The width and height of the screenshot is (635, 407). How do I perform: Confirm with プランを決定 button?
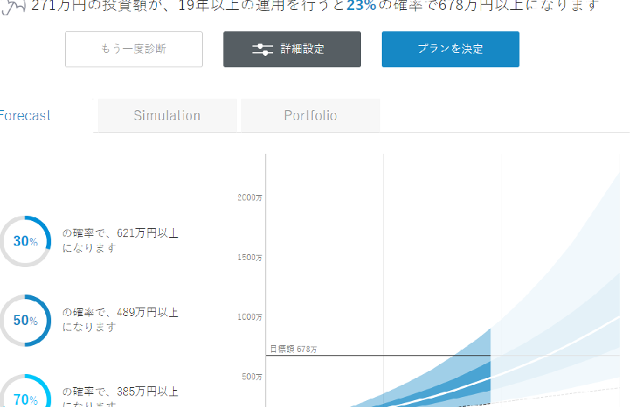coord(451,50)
